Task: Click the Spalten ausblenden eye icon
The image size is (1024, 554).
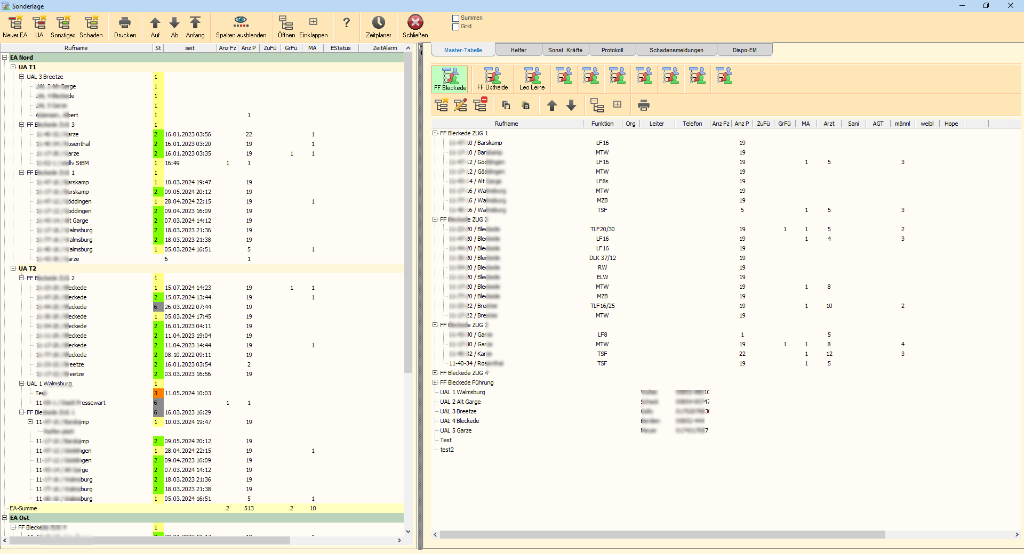Action: (x=241, y=22)
